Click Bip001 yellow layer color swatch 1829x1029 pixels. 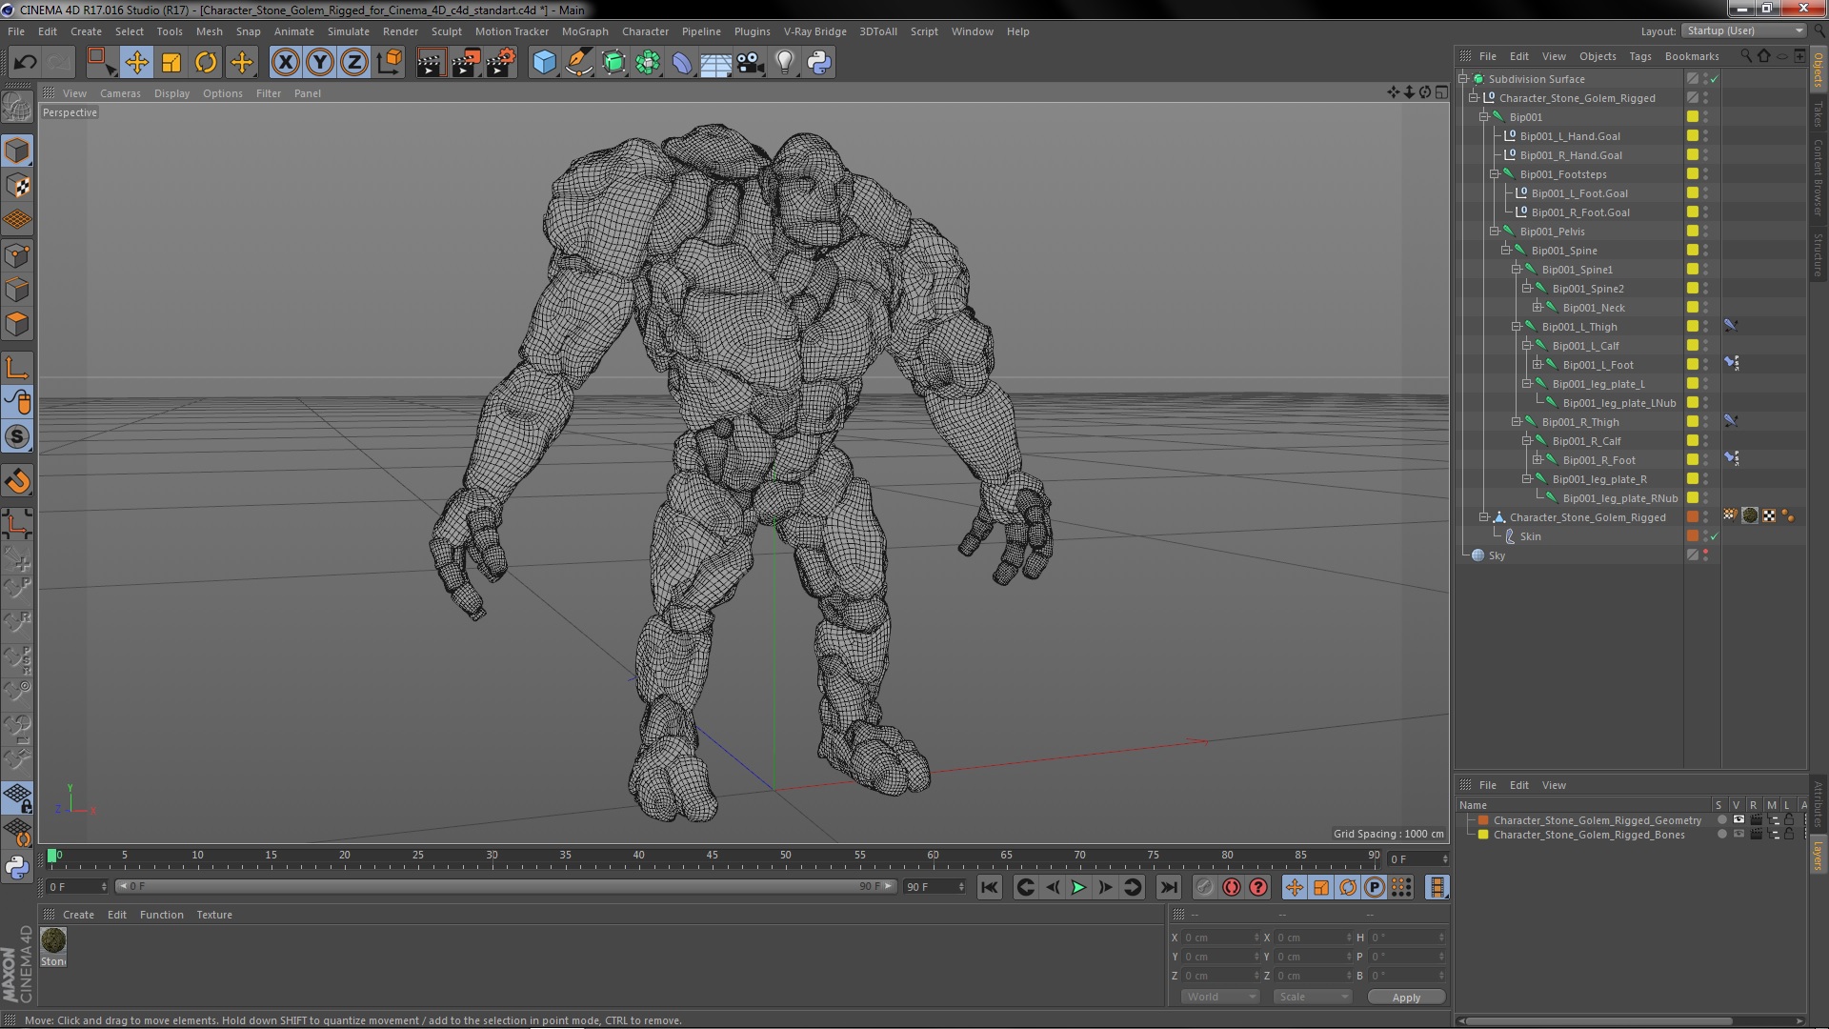tap(1693, 117)
